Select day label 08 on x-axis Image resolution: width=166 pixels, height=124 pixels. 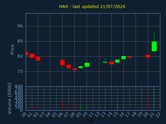[x=73, y=114]
